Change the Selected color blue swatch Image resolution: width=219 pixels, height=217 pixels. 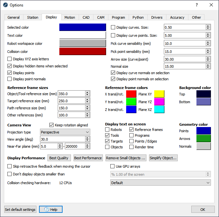tap(83, 27)
